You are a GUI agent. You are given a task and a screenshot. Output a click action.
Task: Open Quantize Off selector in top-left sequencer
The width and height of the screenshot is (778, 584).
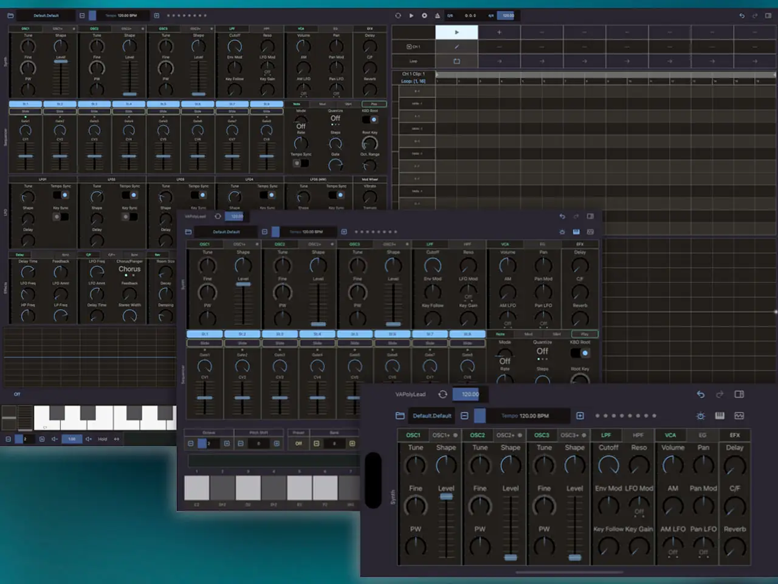click(336, 118)
